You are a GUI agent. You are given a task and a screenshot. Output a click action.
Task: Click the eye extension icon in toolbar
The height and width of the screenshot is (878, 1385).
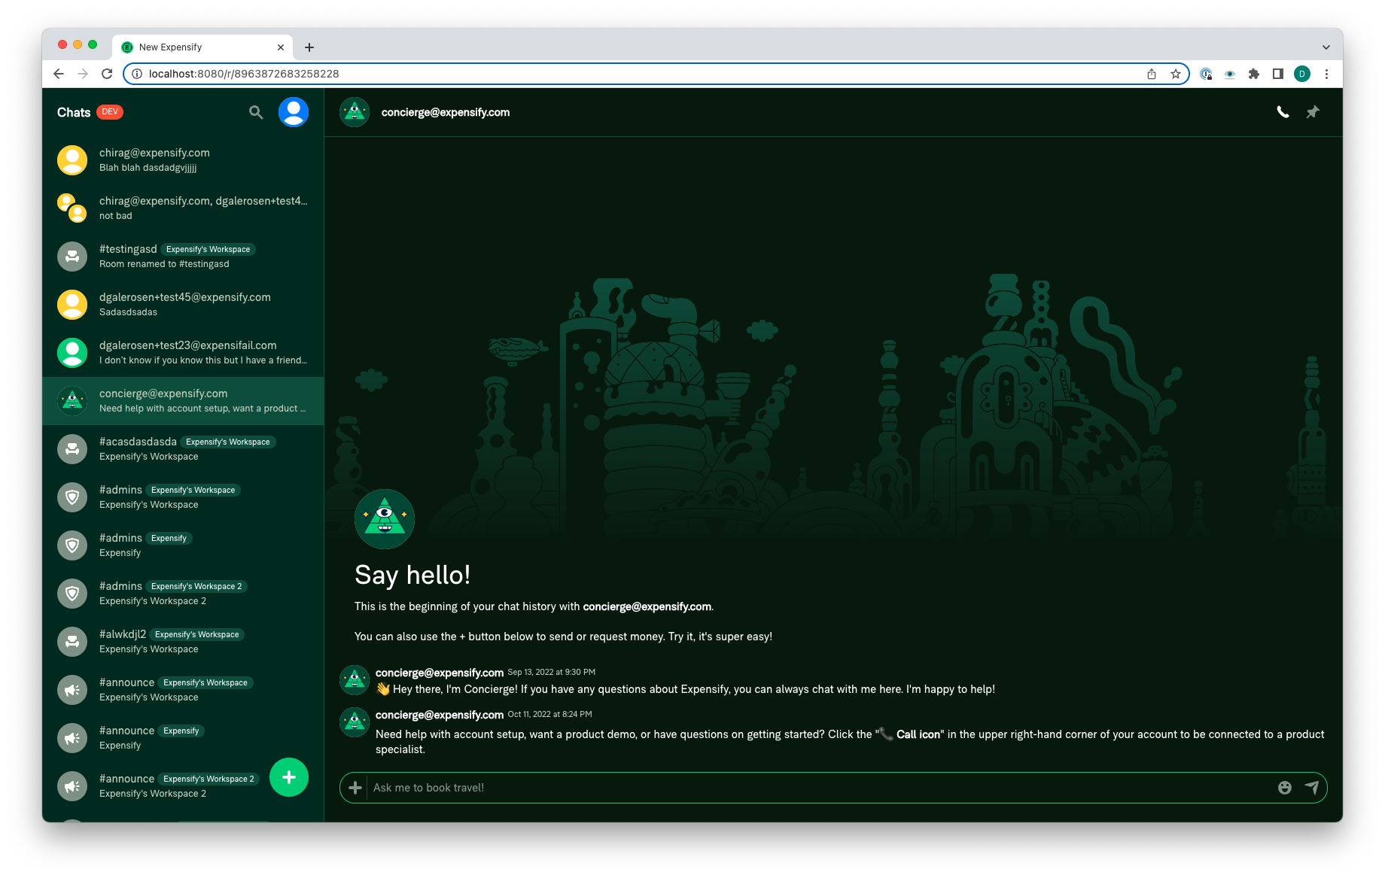[x=1230, y=74]
